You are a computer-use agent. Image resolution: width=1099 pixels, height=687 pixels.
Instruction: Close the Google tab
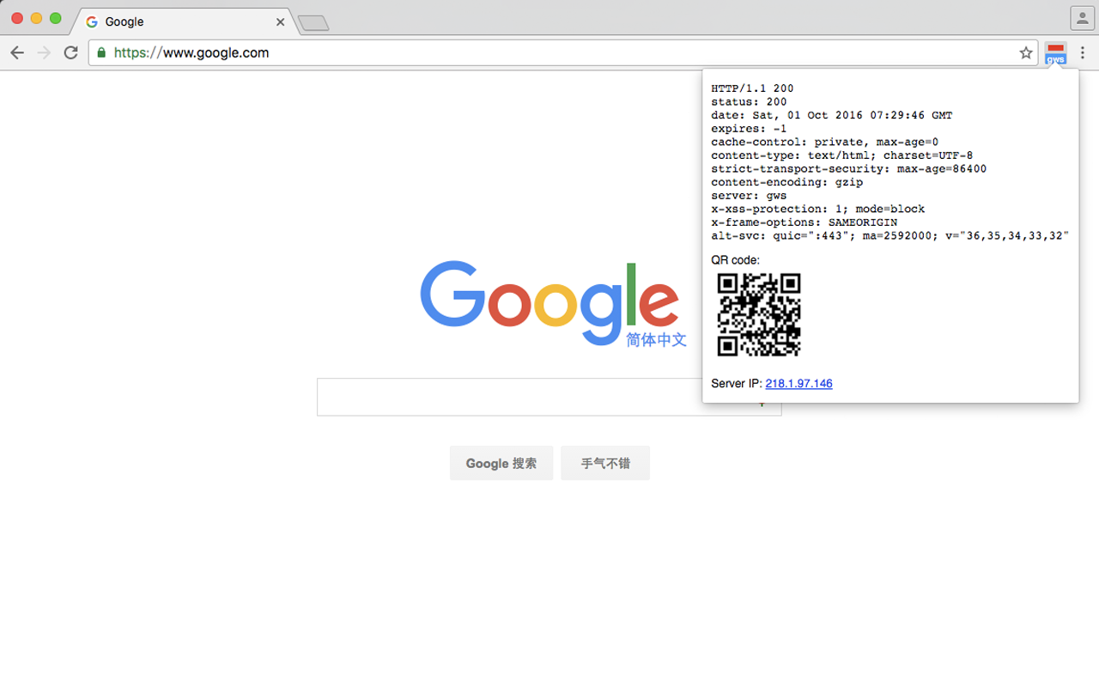280,21
